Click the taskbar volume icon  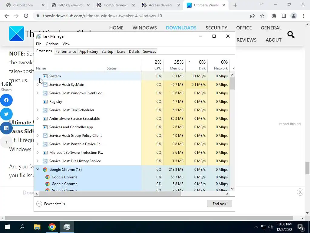pyautogui.click(x=271, y=227)
